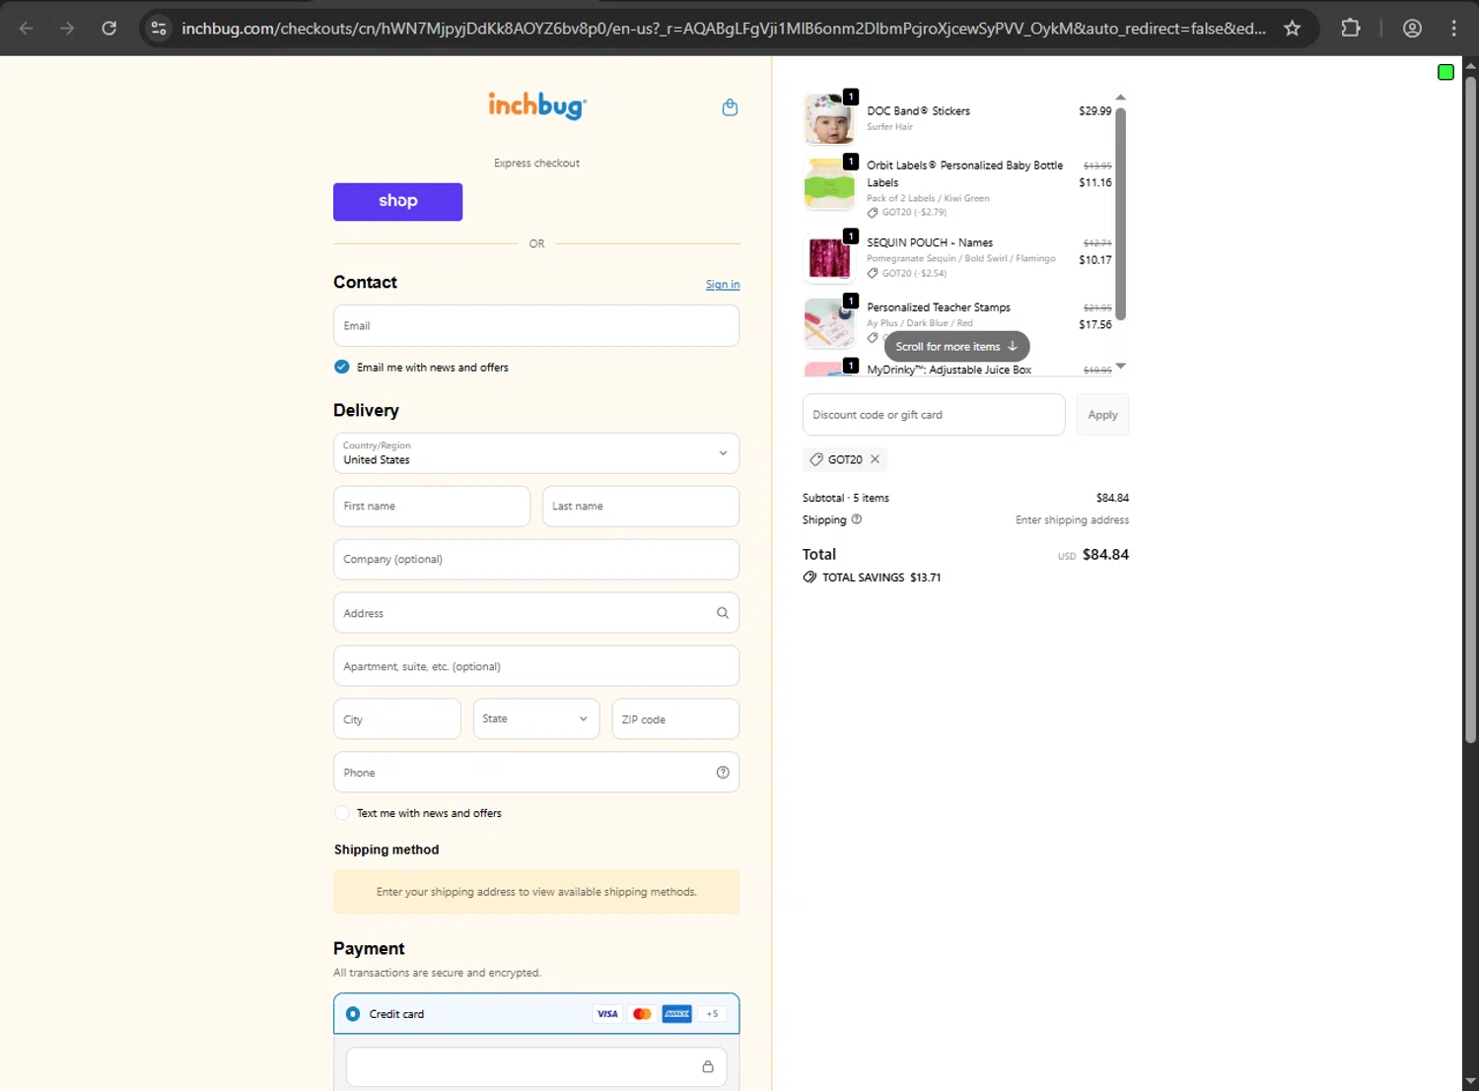The width and height of the screenshot is (1479, 1091).
Task: Focus the card number field
Action: click(536, 1067)
